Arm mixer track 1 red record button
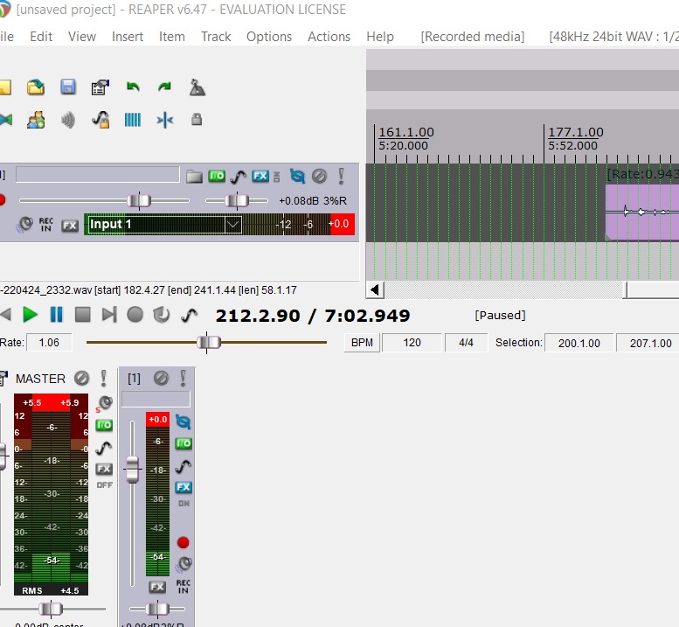679x627 pixels. (184, 542)
